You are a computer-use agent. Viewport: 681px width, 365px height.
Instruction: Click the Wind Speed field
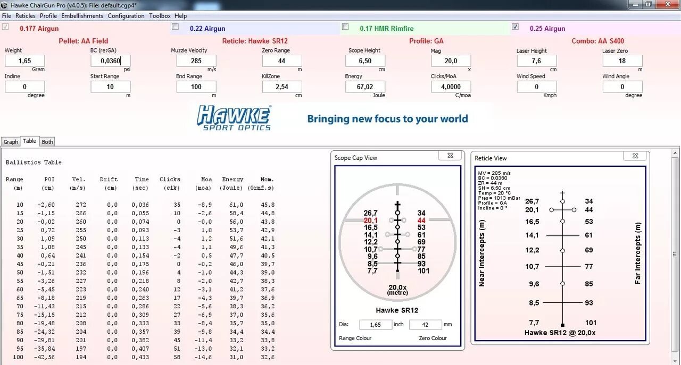(x=536, y=87)
